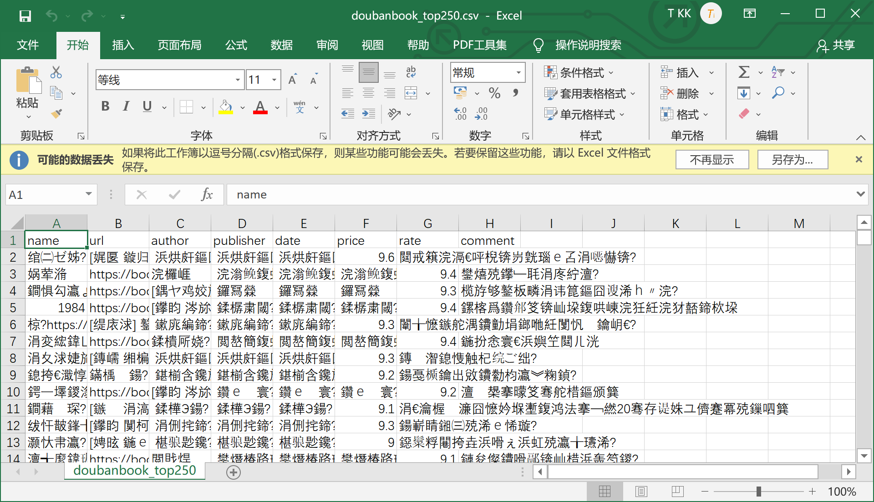Click the save icon in title bar
874x502 pixels.
(25, 16)
